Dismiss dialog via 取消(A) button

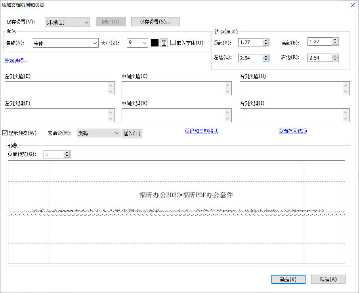click(328, 279)
